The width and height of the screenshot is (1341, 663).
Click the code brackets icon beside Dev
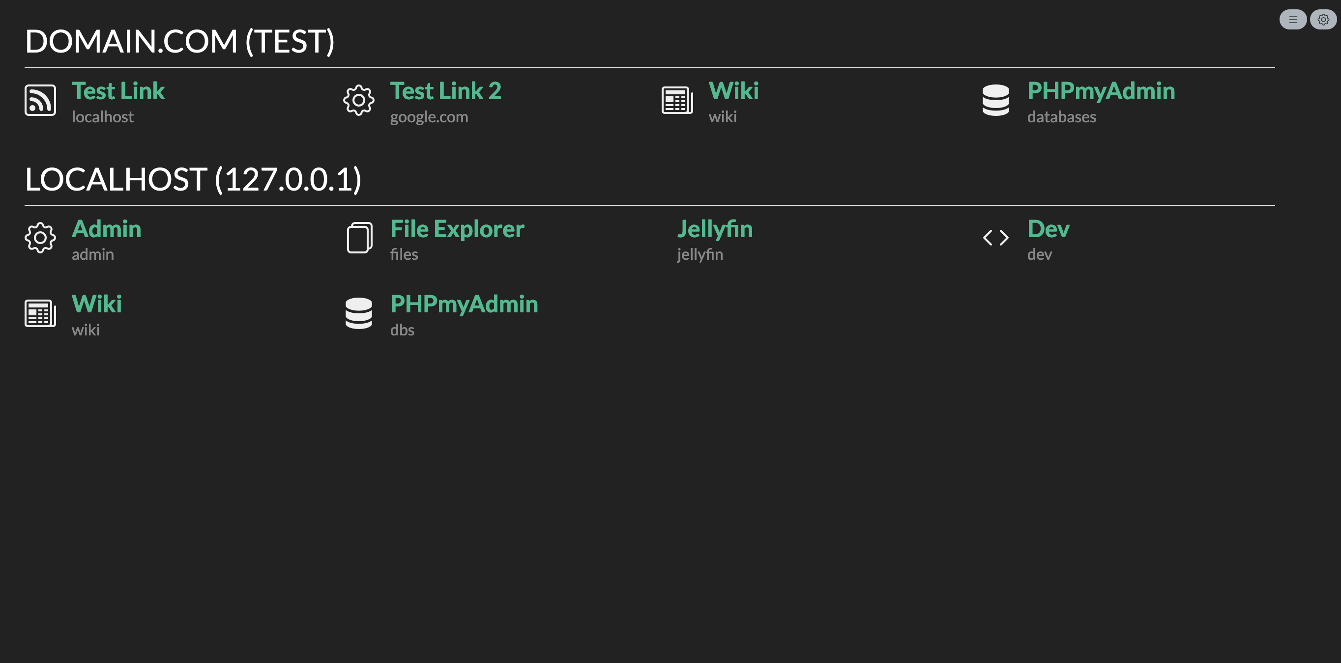tap(996, 238)
